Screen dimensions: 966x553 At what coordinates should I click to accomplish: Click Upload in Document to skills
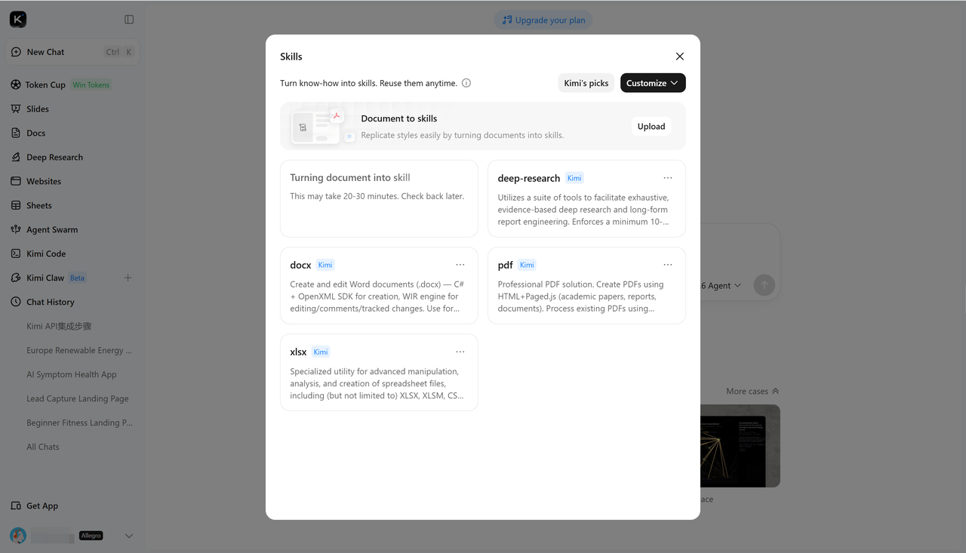651,127
